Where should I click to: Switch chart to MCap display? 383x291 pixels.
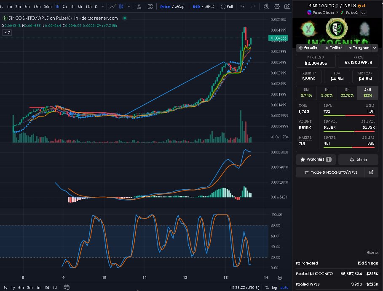click(x=180, y=7)
